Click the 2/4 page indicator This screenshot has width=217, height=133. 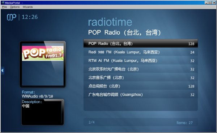(92, 122)
